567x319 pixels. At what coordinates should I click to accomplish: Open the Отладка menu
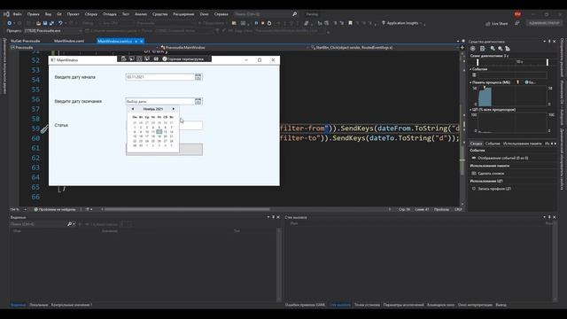pyautogui.click(x=110, y=14)
